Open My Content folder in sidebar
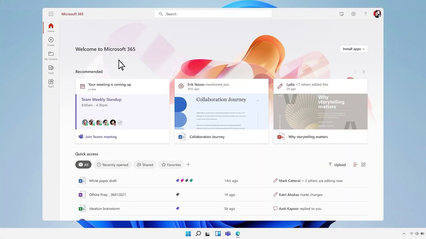426x239 pixels. [x=51, y=56]
